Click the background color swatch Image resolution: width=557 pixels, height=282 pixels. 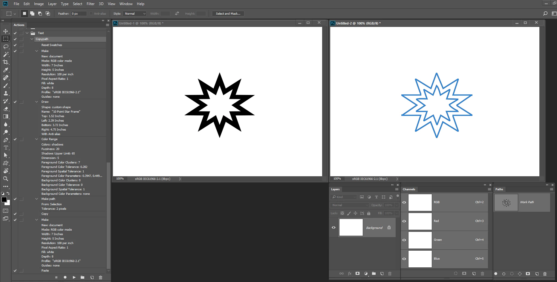coord(8,203)
